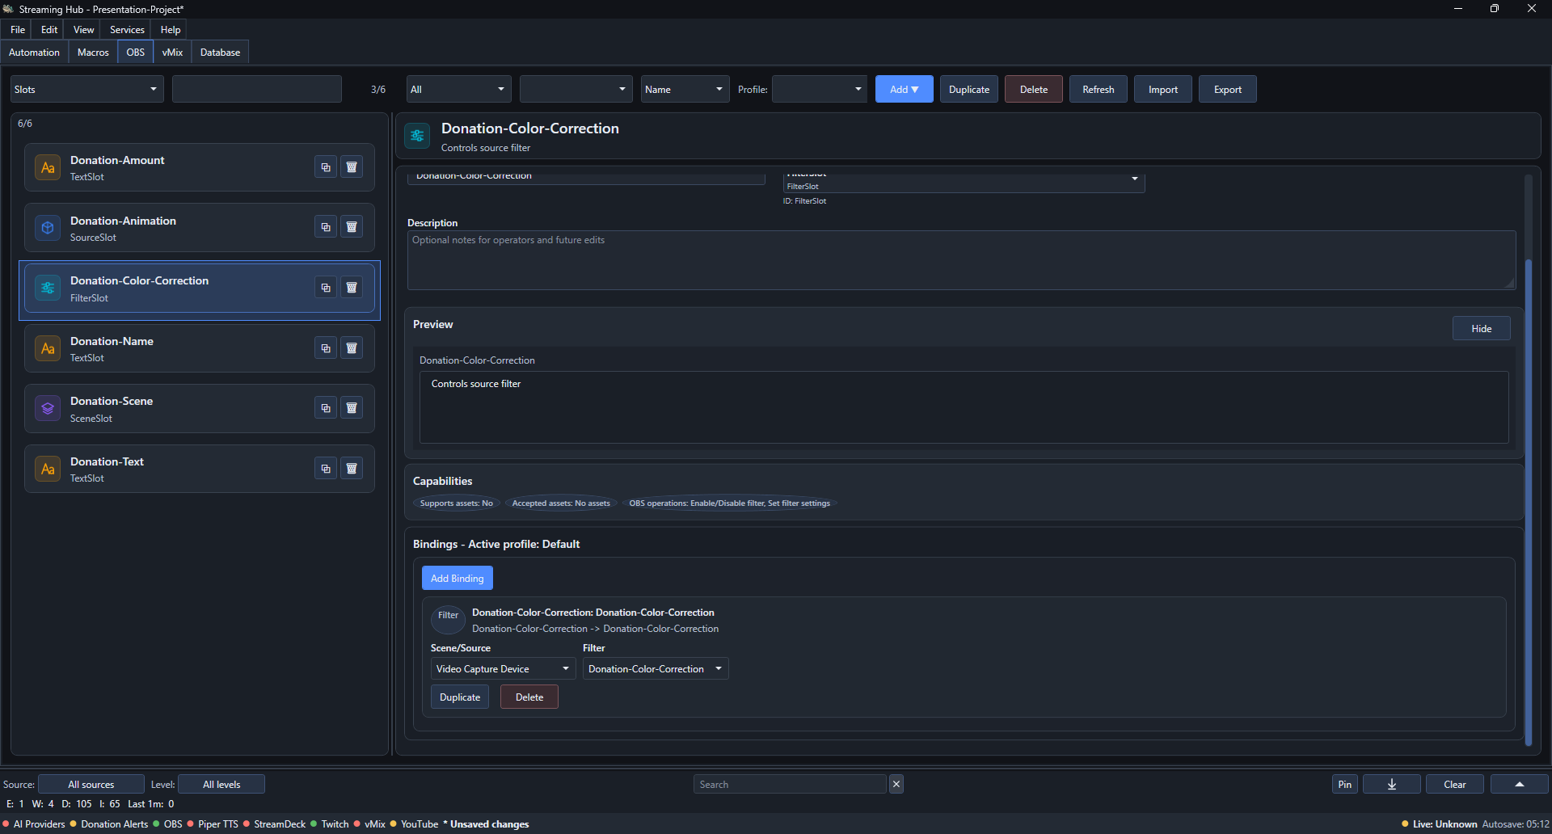Open the Profile dropdown
This screenshot has height=834, width=1552.
(x=820, y=89)
